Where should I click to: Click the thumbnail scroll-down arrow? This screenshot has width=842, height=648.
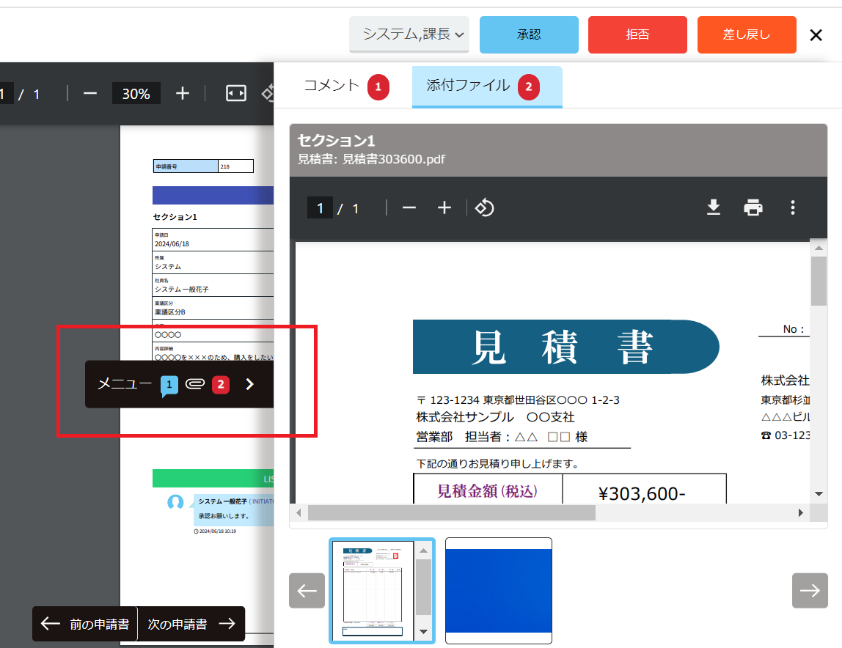coord(424,631)
